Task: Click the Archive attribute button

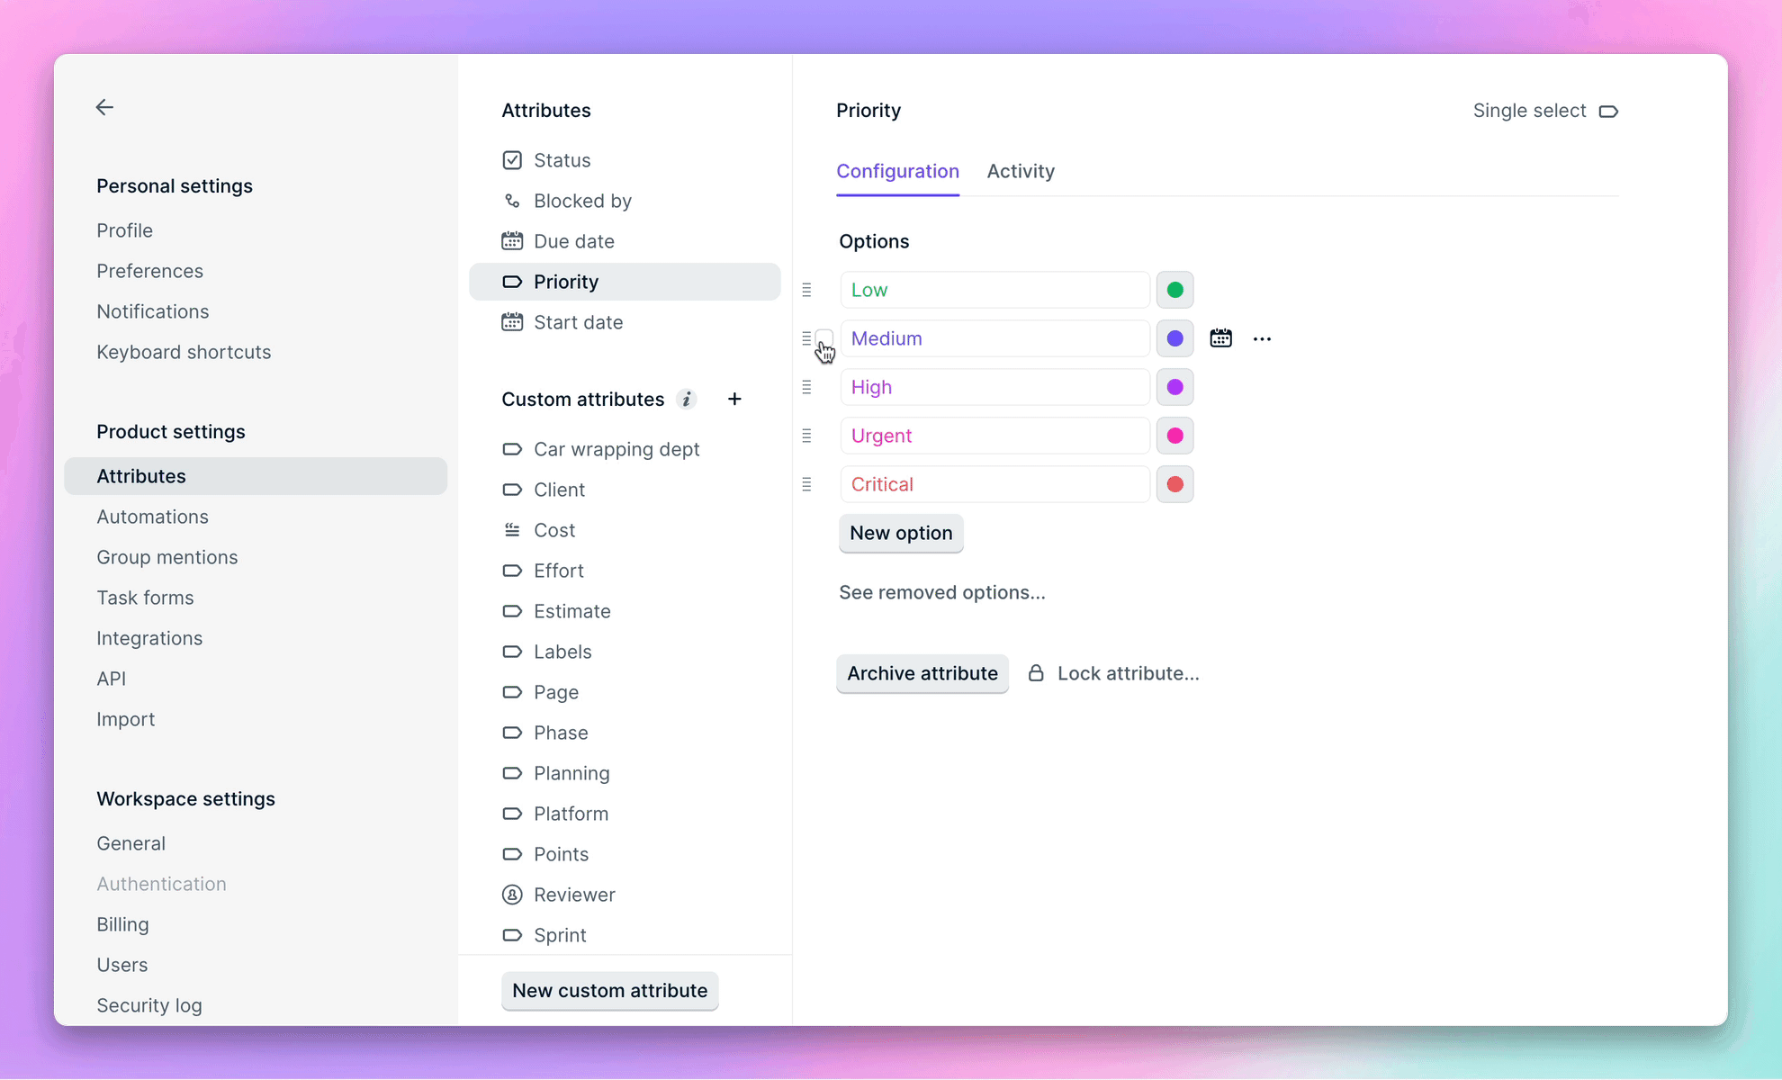Action: click(x=922, y=673)
